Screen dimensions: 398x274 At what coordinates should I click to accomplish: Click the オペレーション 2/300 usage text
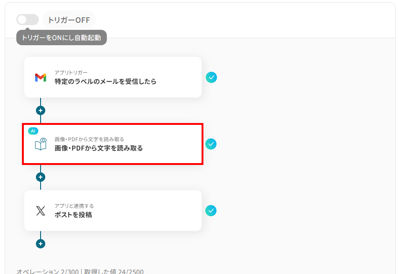(48, 271)
